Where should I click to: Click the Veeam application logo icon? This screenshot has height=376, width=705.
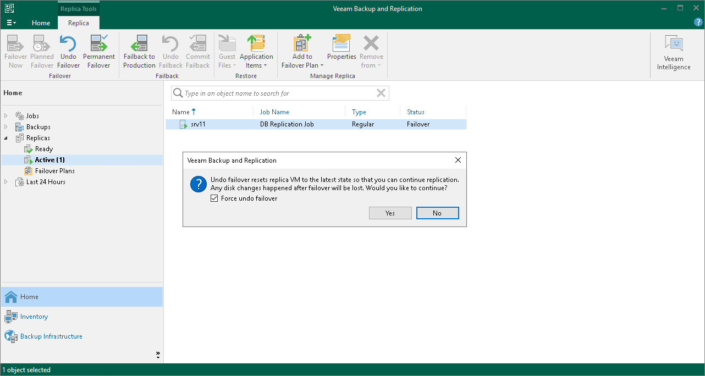(9, 8)
